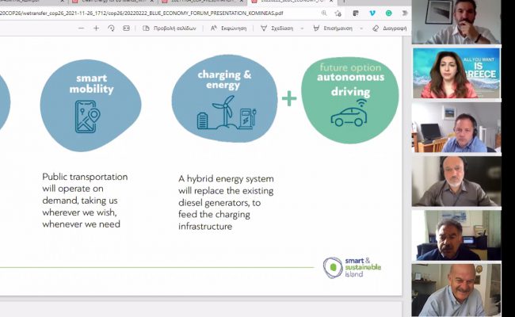Click 'future option' text in green shape
Image resolution: width=515 pixels, height=317 pixels.
coord(350,67)
